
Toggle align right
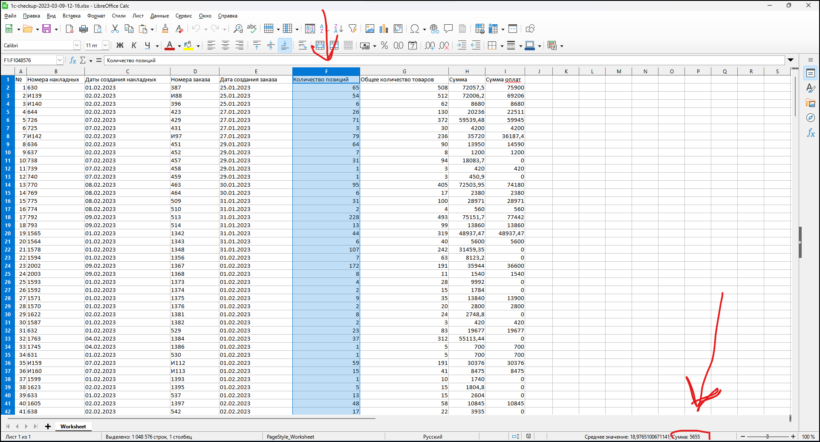pyautogui.click(x=240, y=46)
